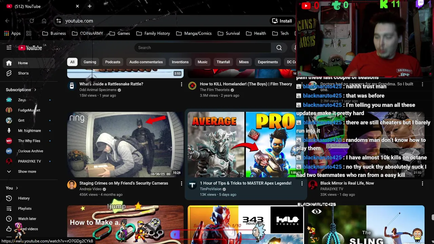Viewport: 434px width, 244px height.
Task: Open a new browser tab
Action: (90, 6)
